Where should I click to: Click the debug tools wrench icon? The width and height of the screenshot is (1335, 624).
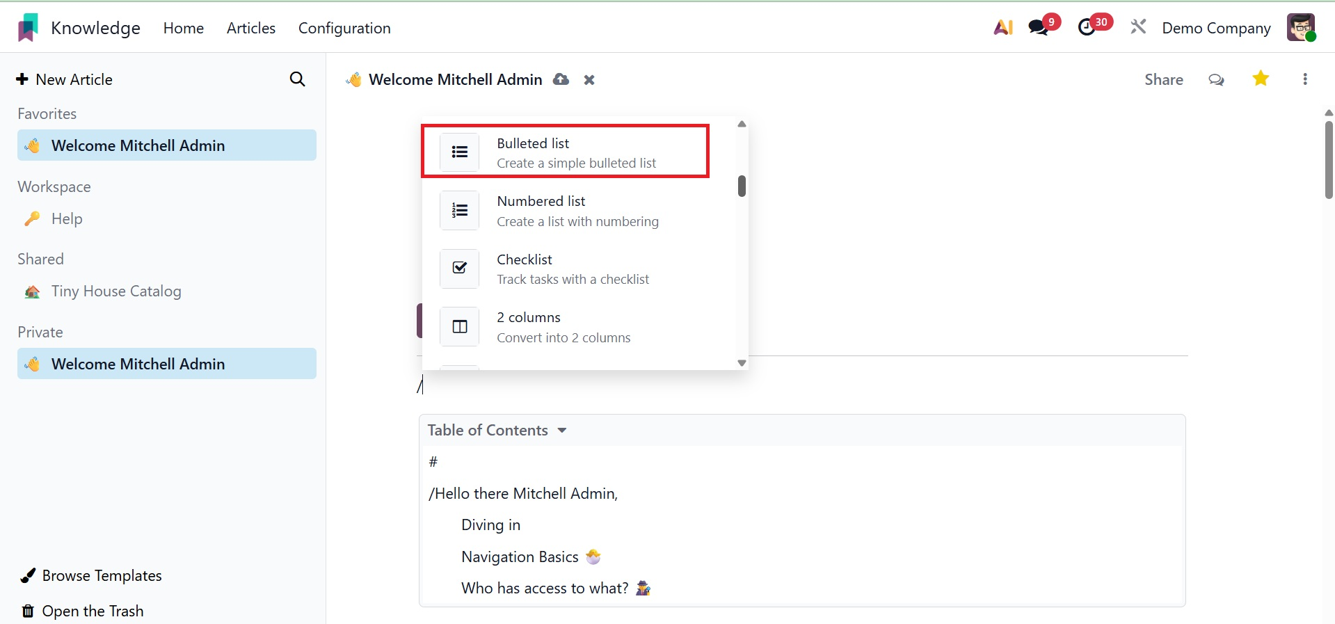(1138, 28)
